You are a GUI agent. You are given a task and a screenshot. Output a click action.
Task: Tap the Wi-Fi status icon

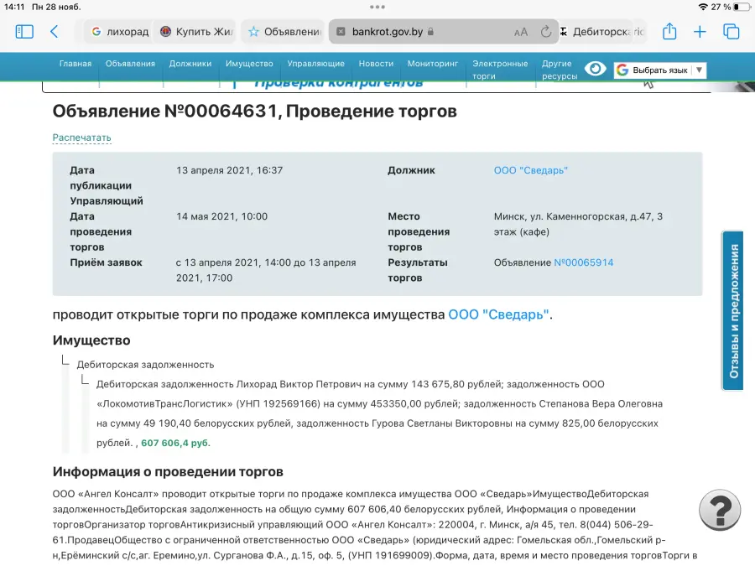point(703,7)
